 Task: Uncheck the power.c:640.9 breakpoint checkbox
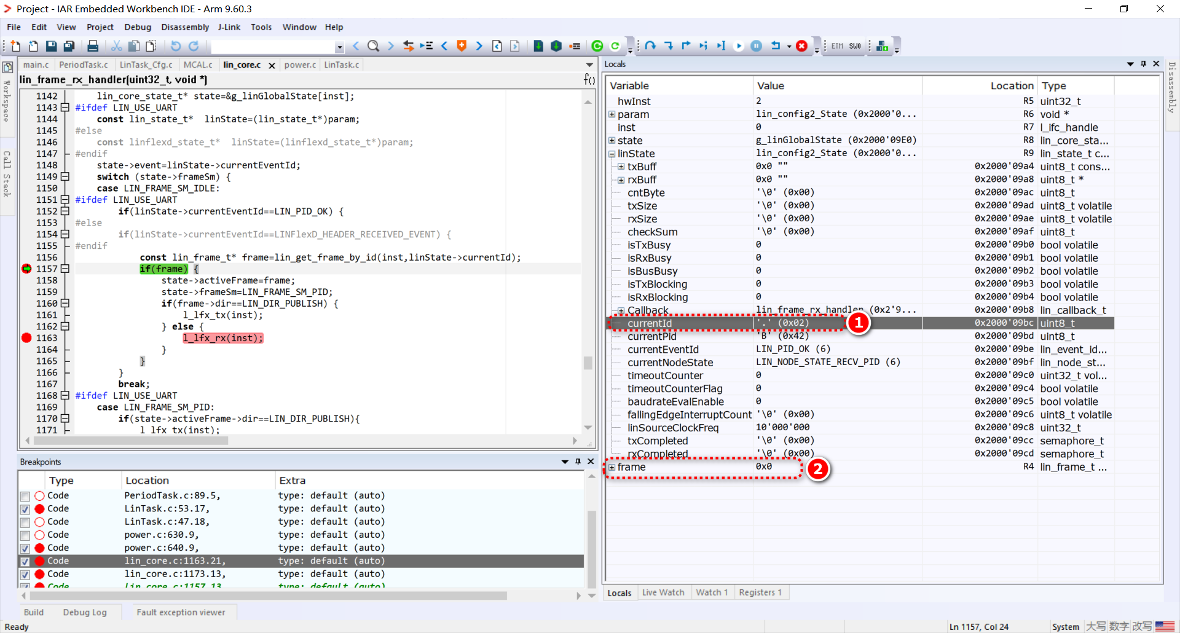coord(25,548)
